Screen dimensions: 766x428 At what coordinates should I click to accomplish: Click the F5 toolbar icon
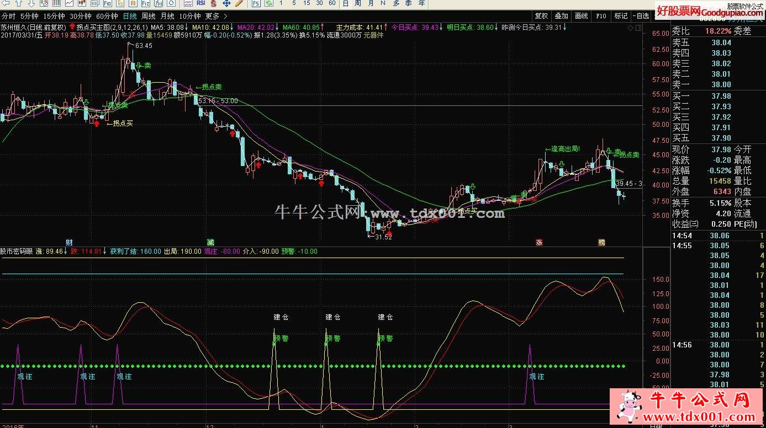point(256,3)
